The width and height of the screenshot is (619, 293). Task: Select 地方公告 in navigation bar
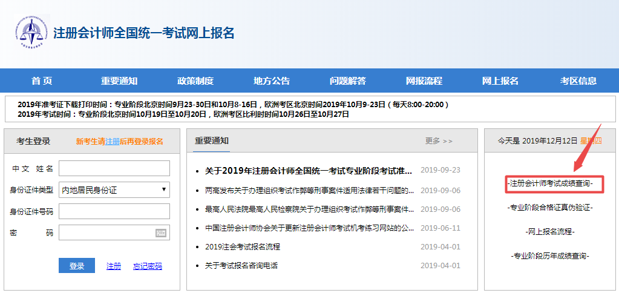272,81
